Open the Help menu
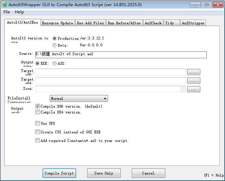This screenshot has width=225, height=181. 19,12
